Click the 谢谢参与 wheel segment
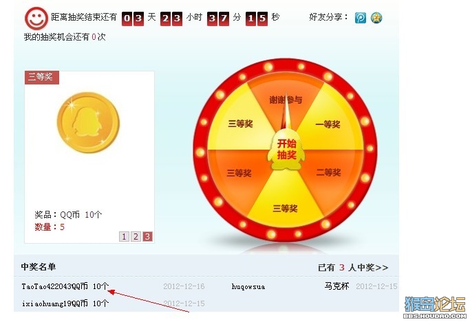The width and height of the screenshot is (470, 322). [x=286, y=100]
